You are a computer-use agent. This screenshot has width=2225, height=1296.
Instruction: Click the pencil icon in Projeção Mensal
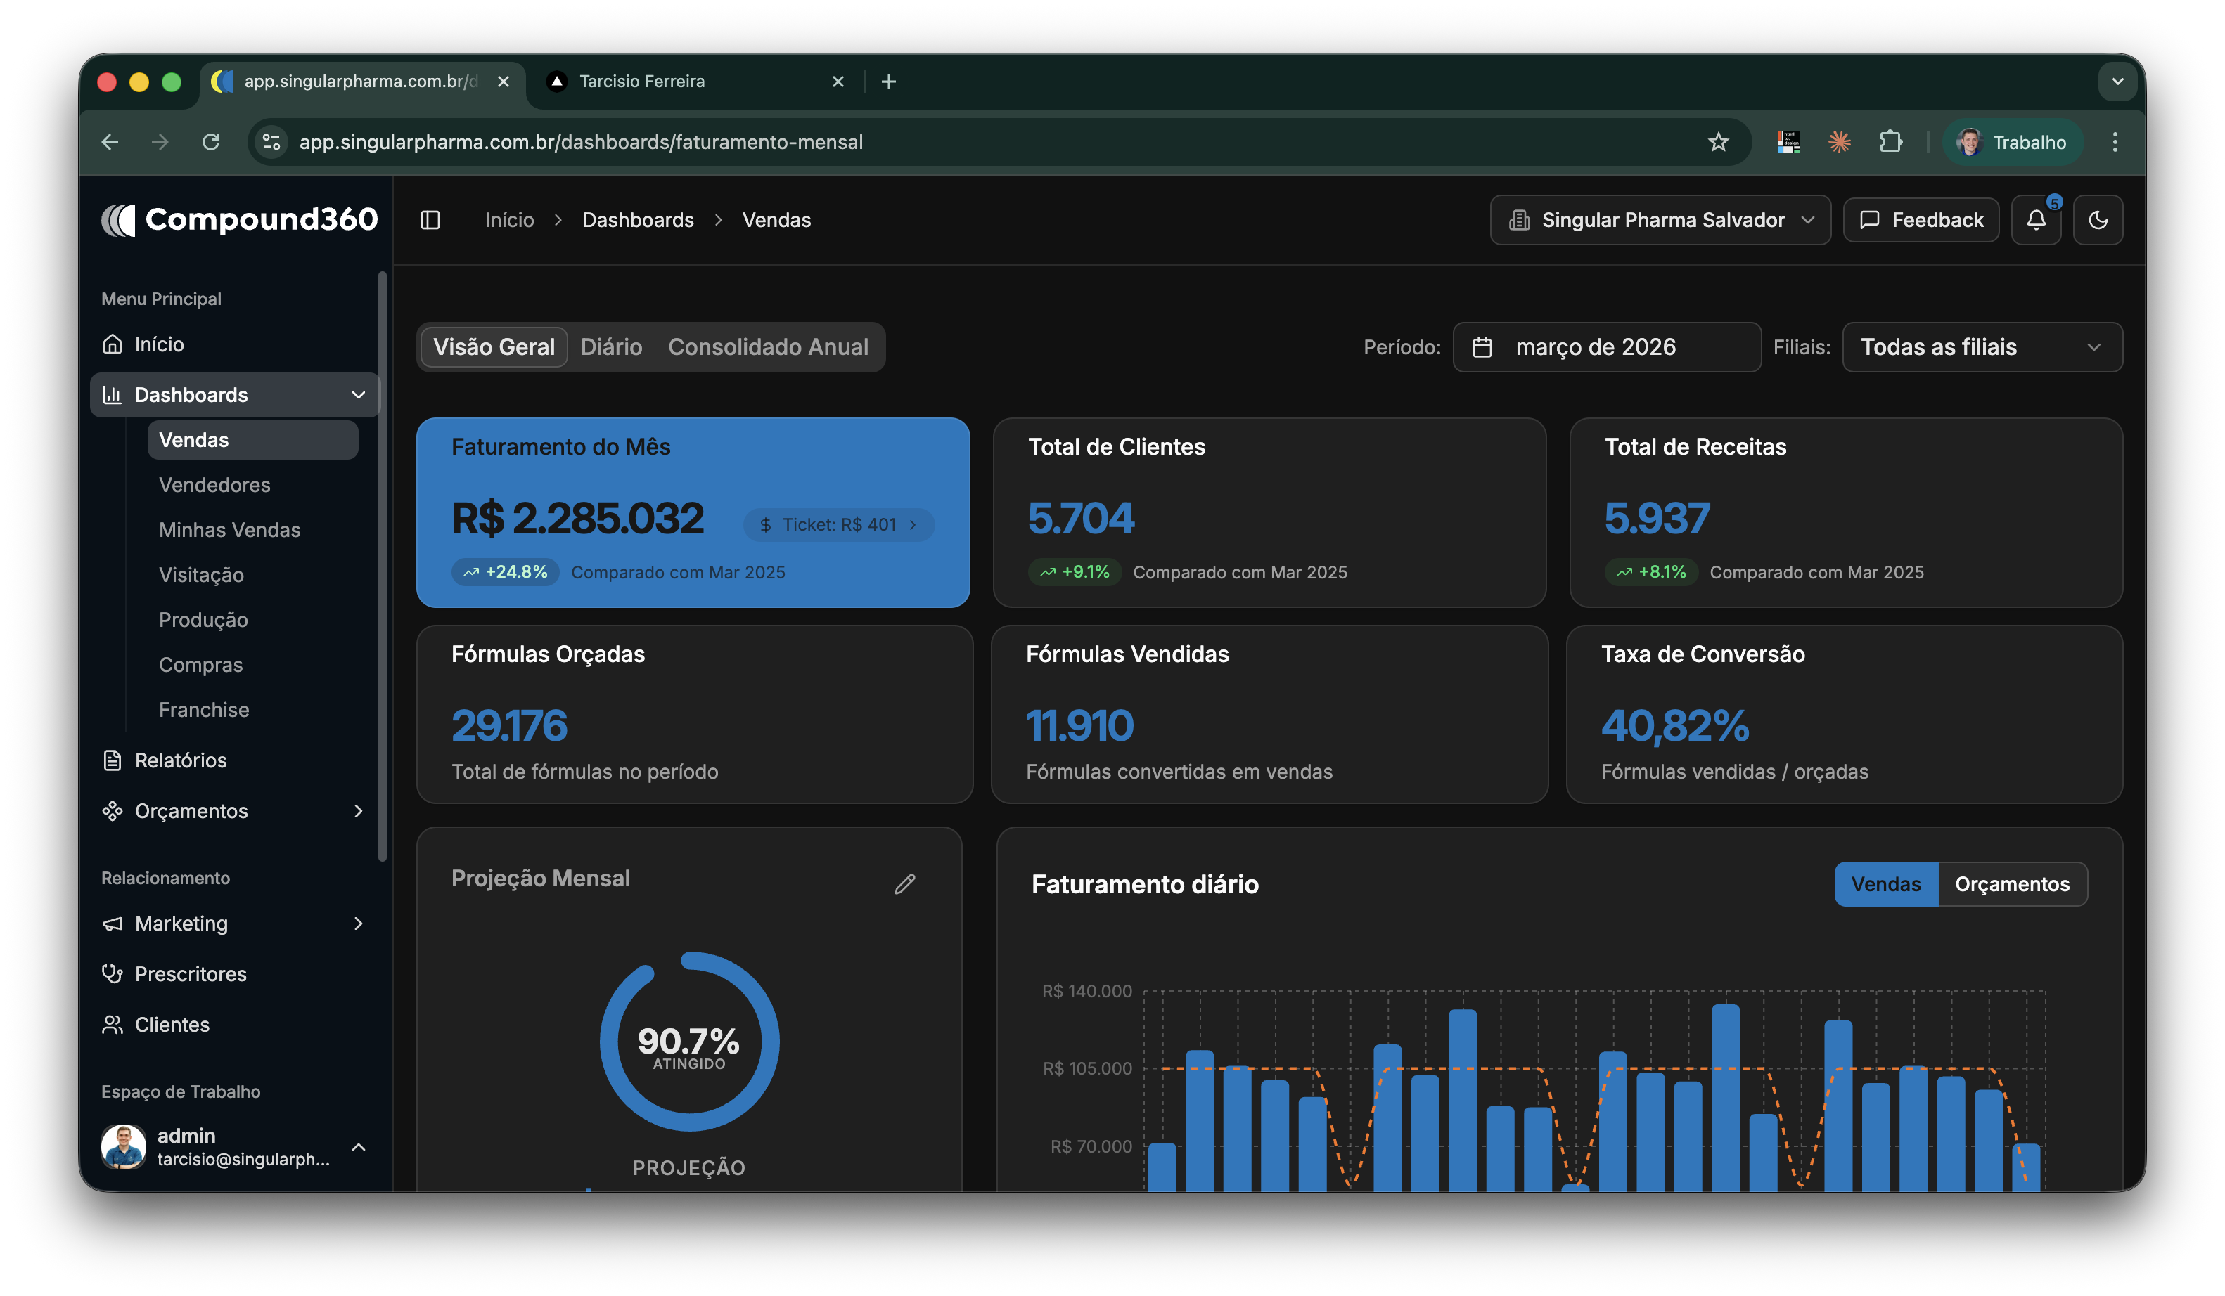pyautogui.click(x=904, y=884)
